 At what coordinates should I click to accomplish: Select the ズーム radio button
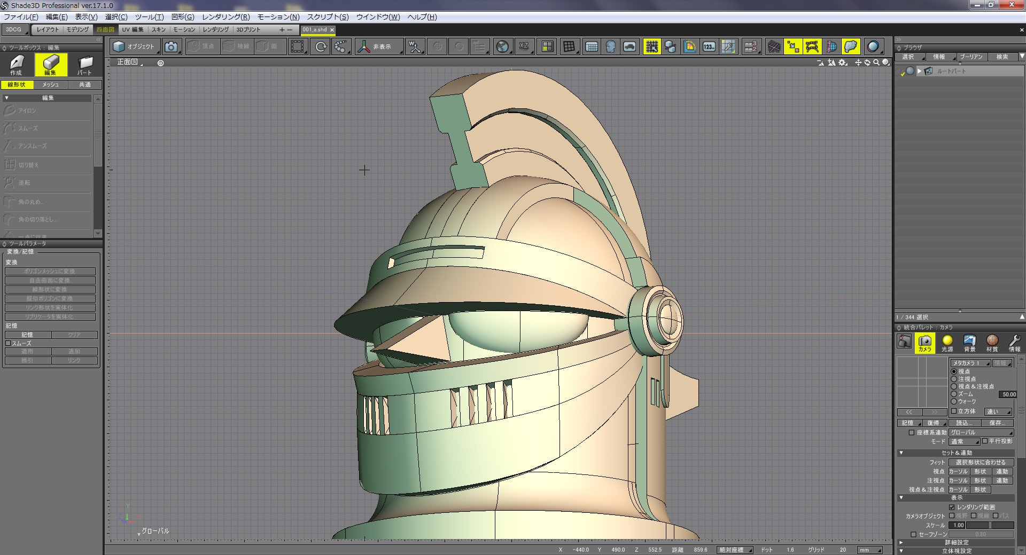[954, 394]
